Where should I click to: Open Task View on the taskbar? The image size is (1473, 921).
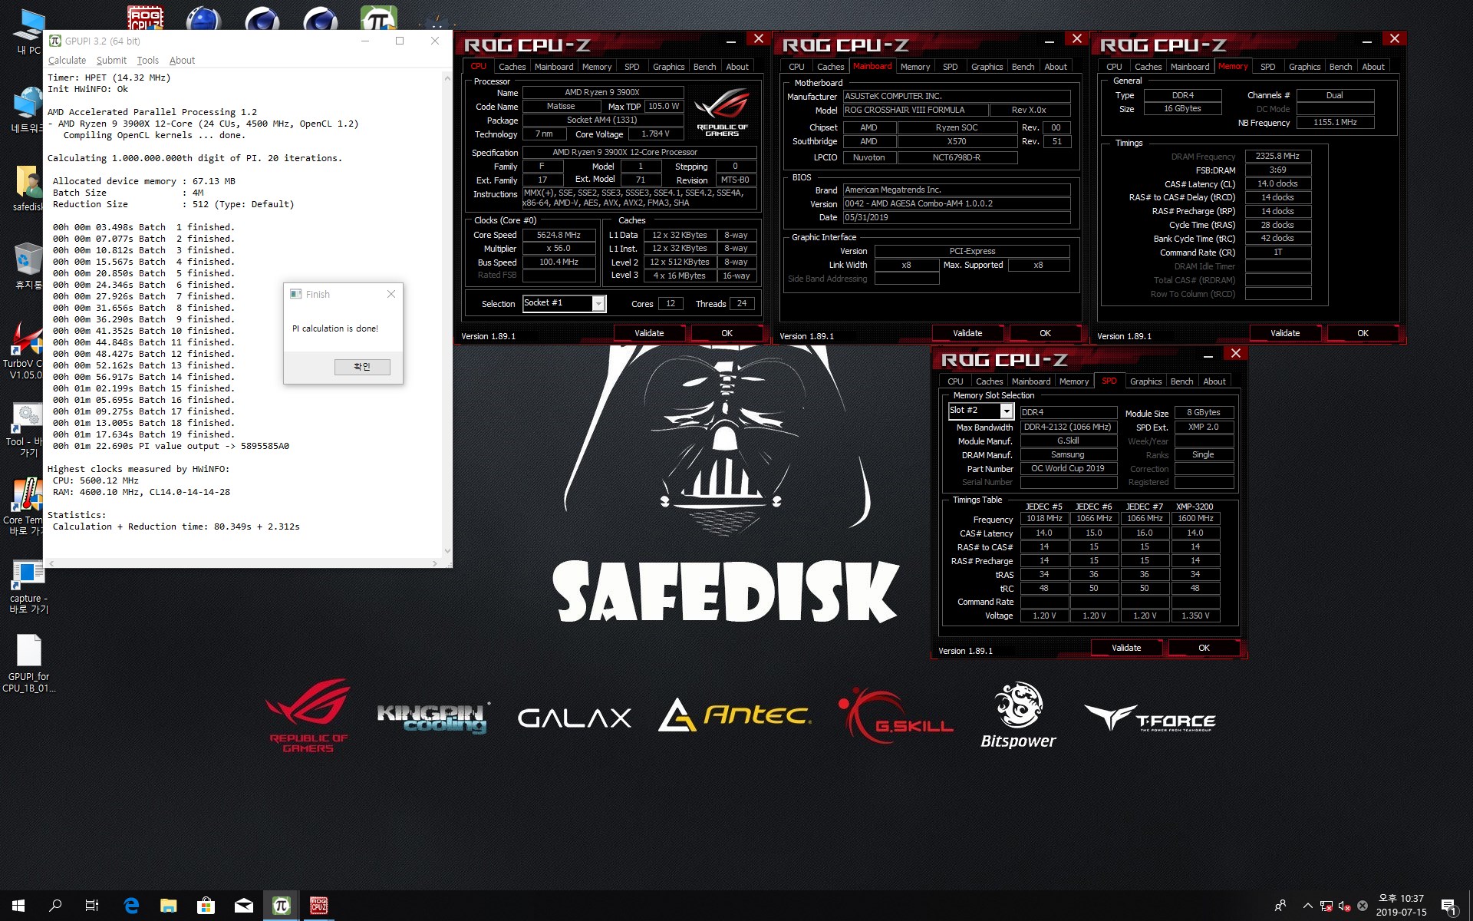click(x=92, y=906)
